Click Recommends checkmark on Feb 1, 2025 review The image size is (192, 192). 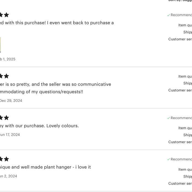point(169,15)
